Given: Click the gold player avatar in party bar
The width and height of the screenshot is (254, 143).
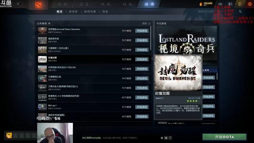Looking at the screenshot, I should pos(9,135).
